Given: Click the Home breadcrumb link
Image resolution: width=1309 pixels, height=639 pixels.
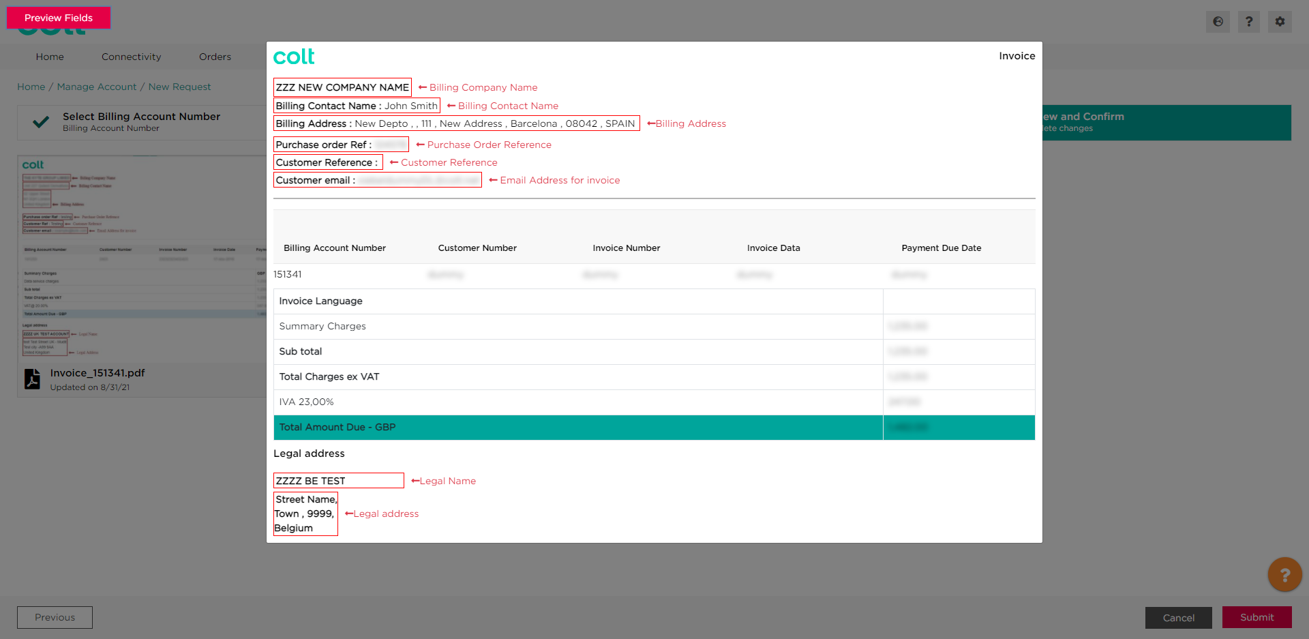Looking at the screenshot, I should pyautogui.click(x=31, y=87).
